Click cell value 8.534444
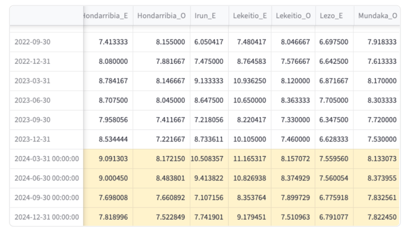Screen dimensions: 411x239 (x=113, y=139)
